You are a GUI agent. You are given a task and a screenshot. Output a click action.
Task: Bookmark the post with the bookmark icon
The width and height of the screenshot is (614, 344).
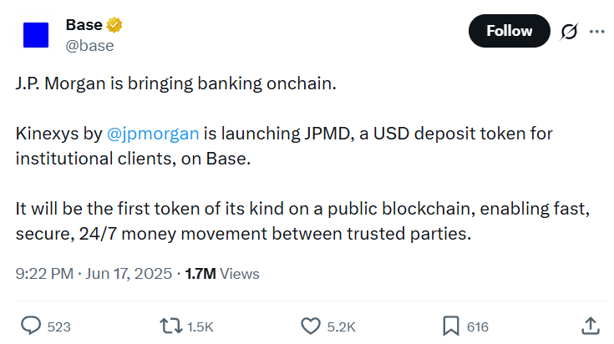449,326
